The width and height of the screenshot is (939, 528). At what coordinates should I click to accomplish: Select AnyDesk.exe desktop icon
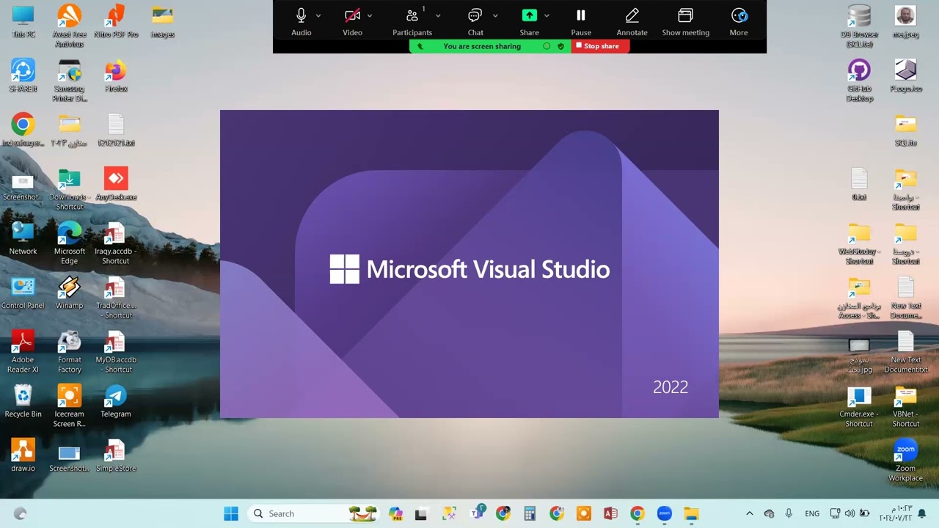click(x=116, y=185)
